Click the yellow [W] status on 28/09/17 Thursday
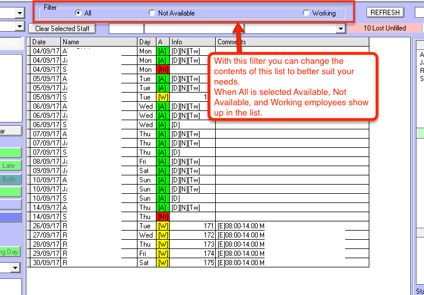 pos(162,244)
